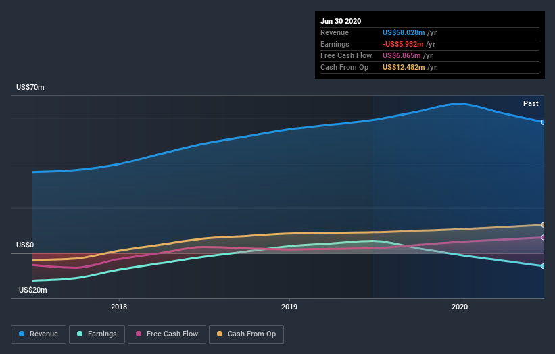The height and width of the screenshot is (354, 555).
Task: Click the Cash From Op endpoint marker
Action: [x=544, y=225]
